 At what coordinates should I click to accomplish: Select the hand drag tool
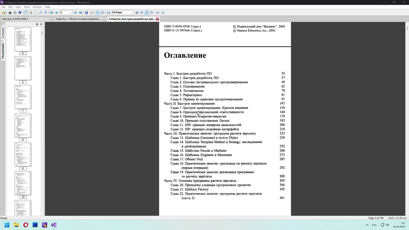pos(26,12)
